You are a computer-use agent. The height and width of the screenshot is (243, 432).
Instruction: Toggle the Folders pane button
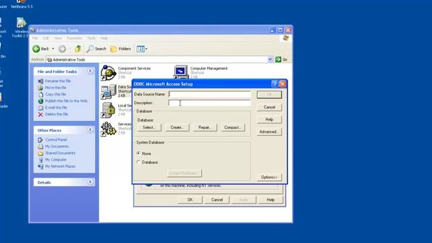121,49
